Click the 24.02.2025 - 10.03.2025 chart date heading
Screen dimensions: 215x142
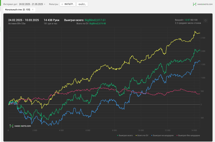pyautogui.click(x=23, y=20)
